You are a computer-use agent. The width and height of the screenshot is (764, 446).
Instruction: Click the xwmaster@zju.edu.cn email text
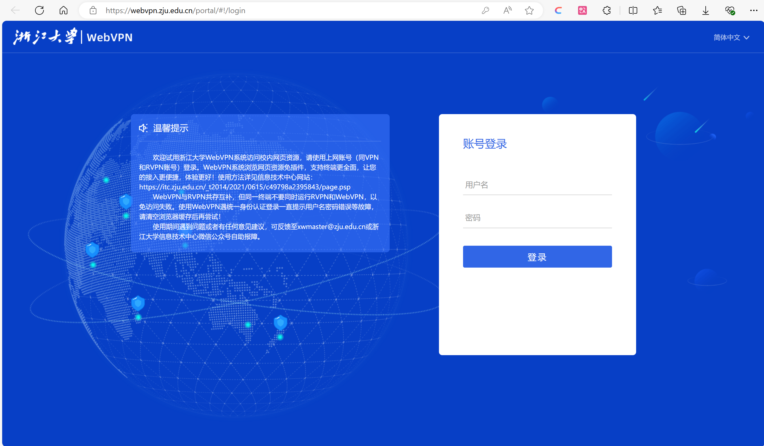point(331,227)
